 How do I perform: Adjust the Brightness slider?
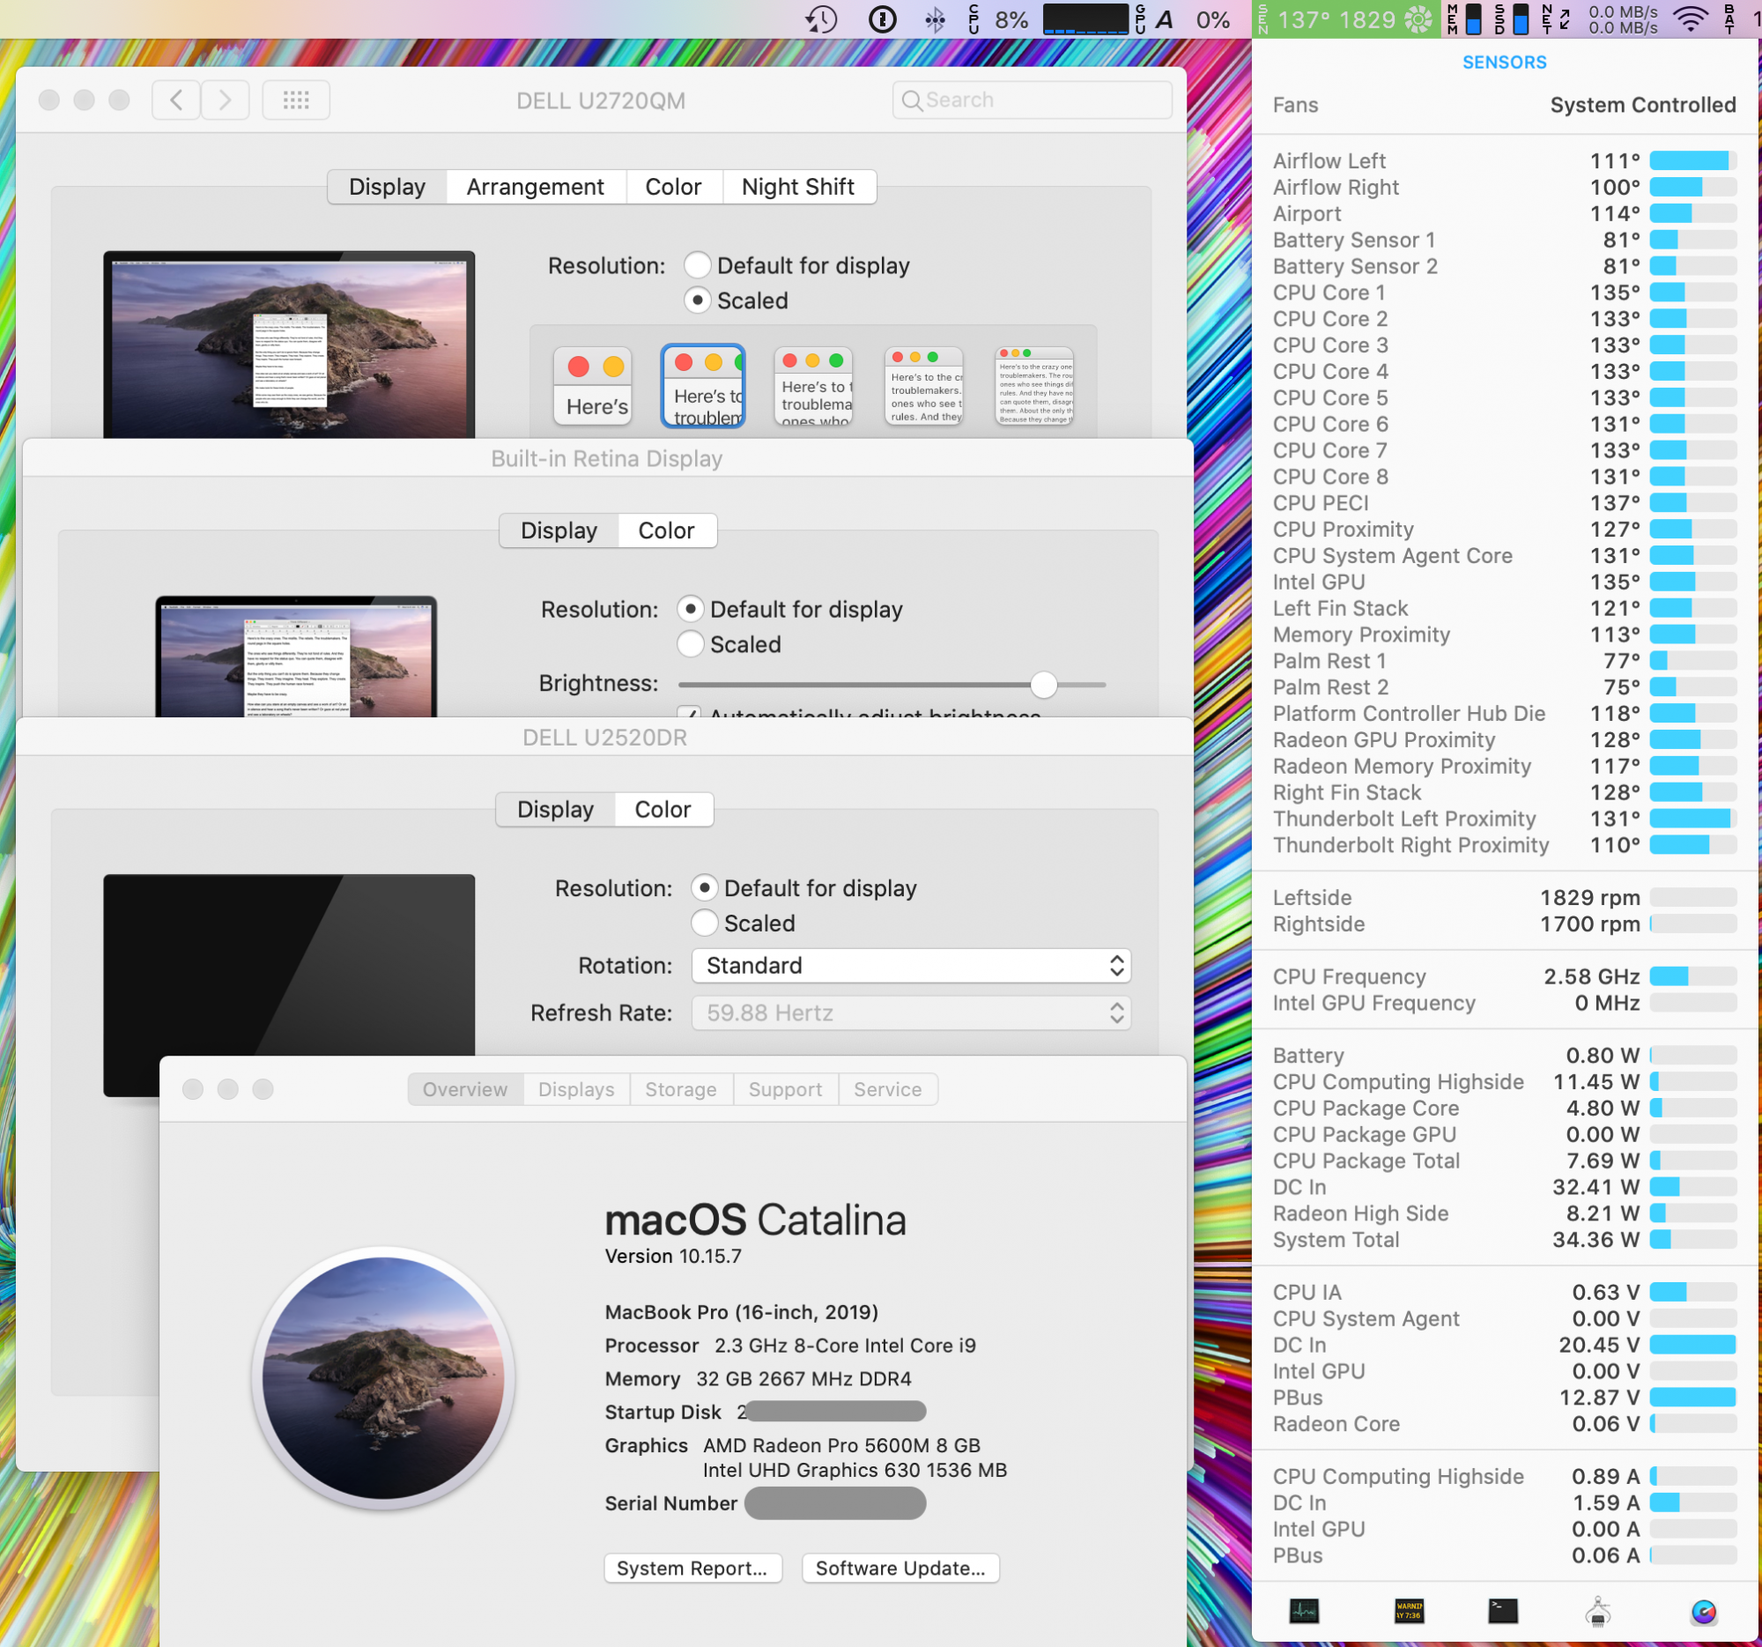point(1043,684)
